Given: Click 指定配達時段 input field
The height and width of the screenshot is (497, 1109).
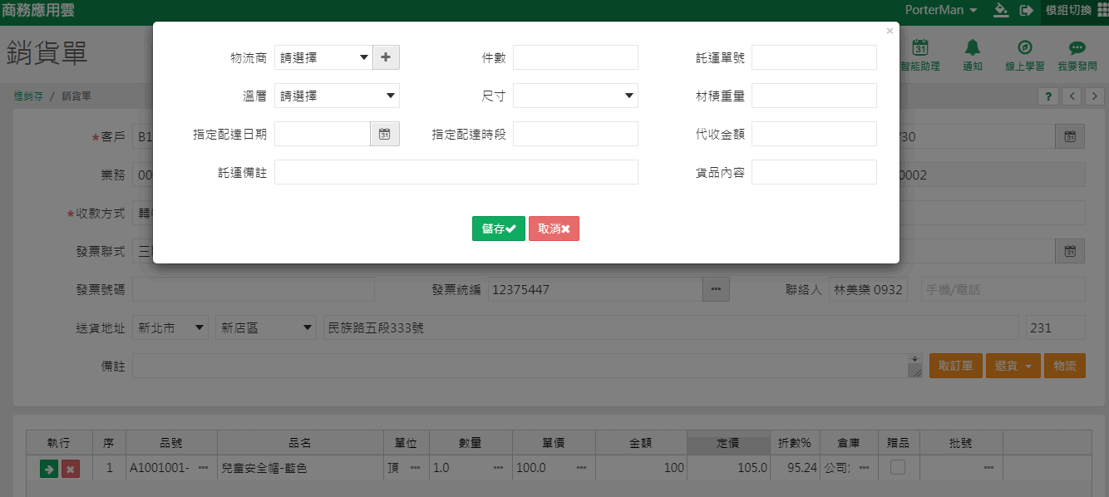Looking at the screenshot, I should [x=575, y=134].
